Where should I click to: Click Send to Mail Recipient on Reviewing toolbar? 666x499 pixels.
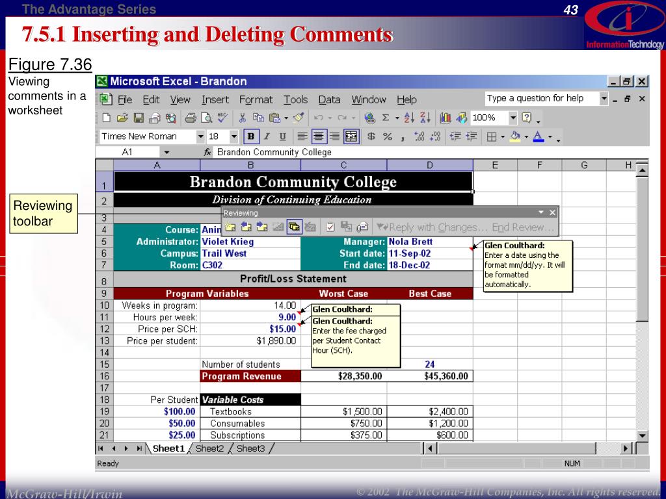point(362,227)
